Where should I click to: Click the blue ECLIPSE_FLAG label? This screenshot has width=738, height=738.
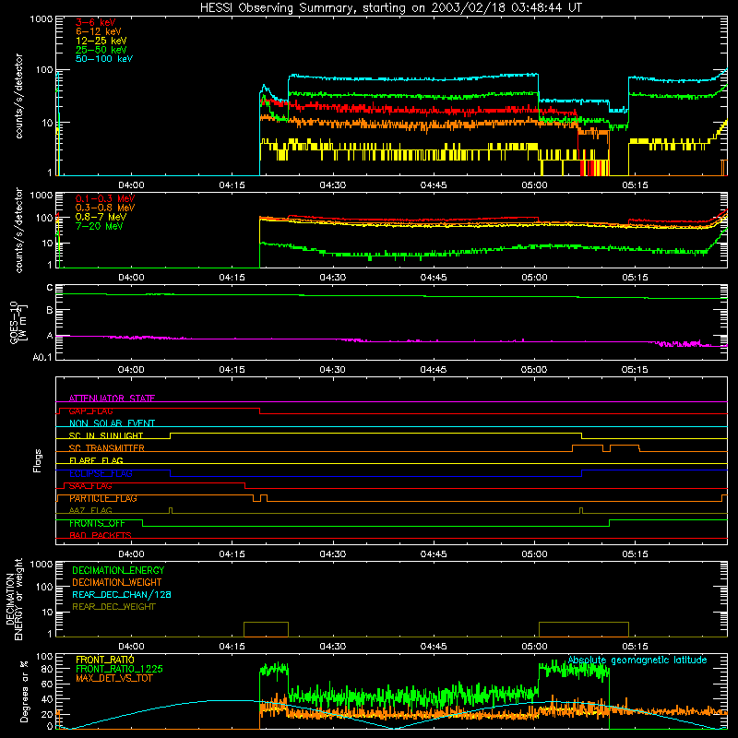tap(101, 473)
